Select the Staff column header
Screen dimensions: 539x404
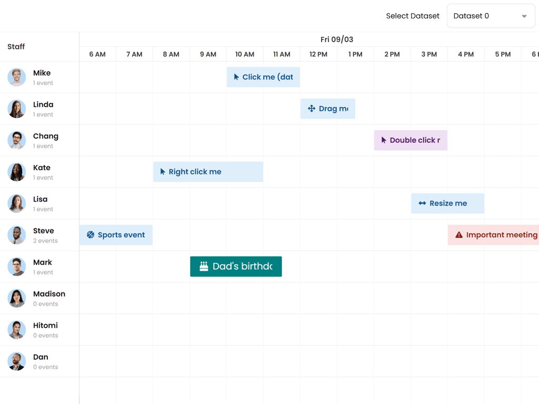(x=16, y=47)
